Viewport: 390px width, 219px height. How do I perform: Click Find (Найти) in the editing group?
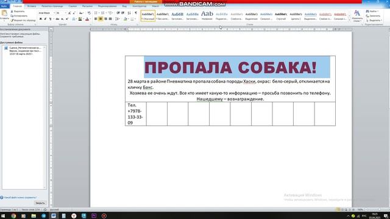click(372, 12)
